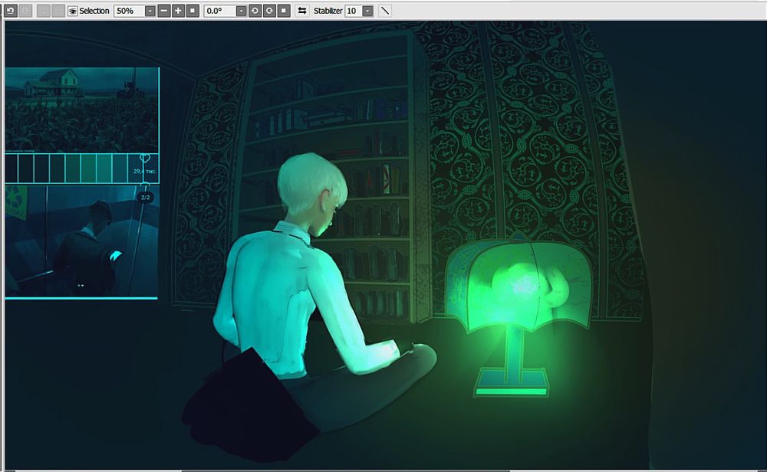Open the rotation angle dropdown

click(241, 11)
